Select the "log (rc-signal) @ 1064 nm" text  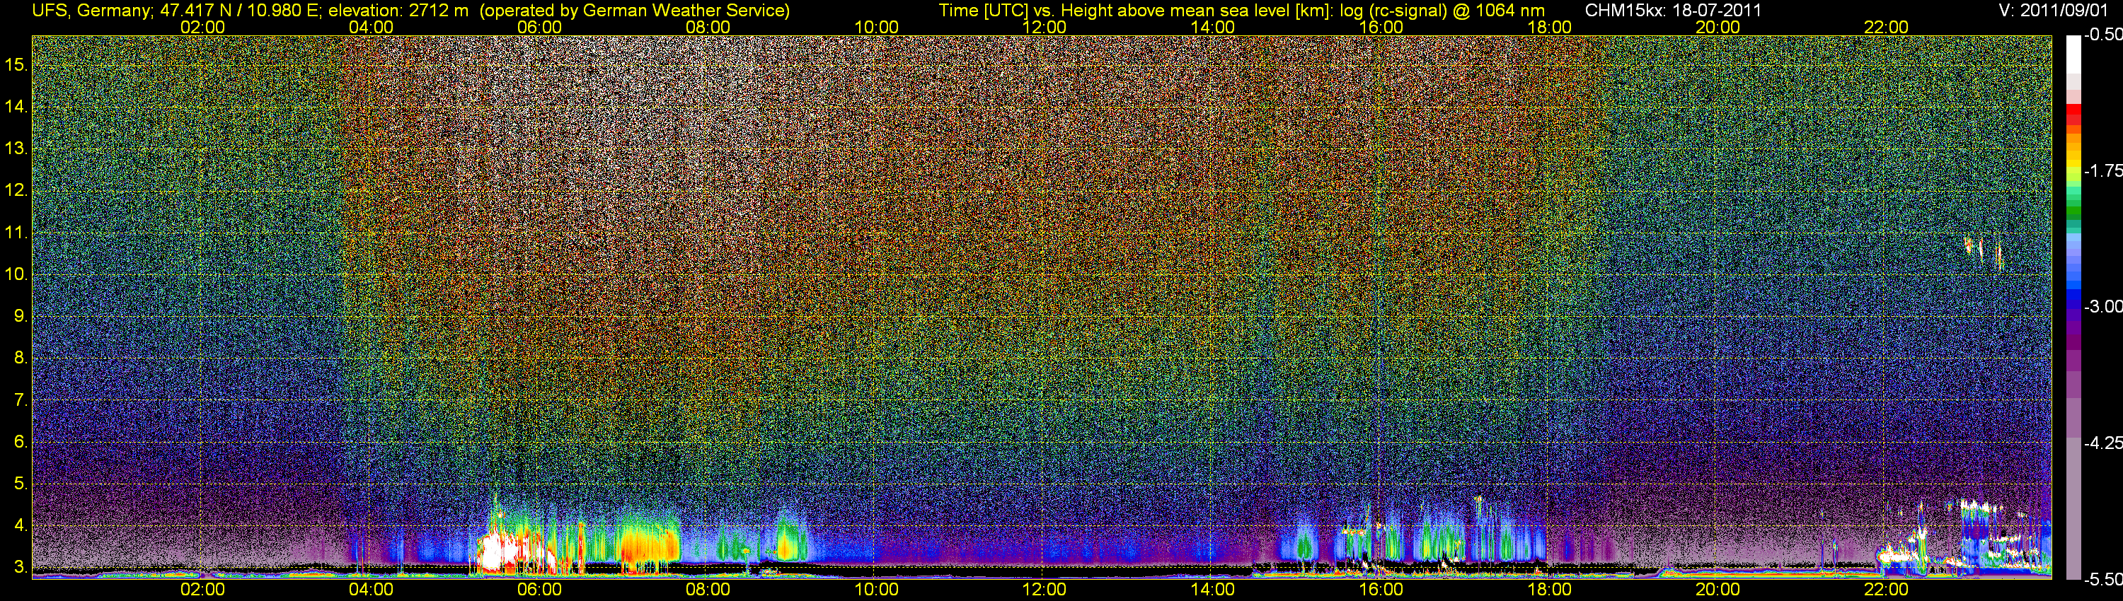pyautogui.click(x=1442, y=11)
